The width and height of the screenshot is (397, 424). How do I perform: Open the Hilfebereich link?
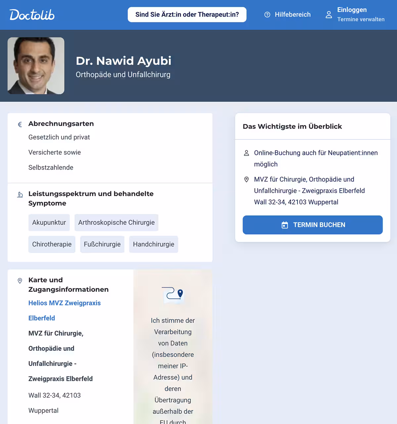tap(292, 15)
